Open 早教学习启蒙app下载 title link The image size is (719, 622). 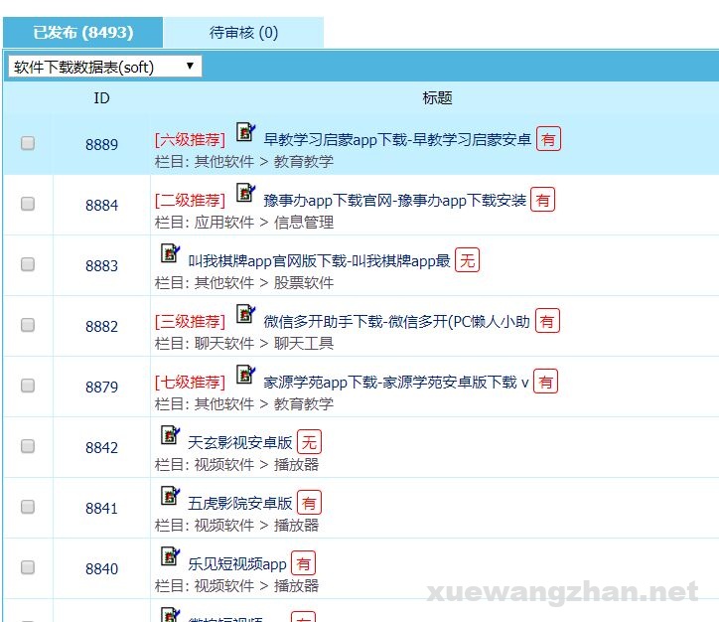397,139
